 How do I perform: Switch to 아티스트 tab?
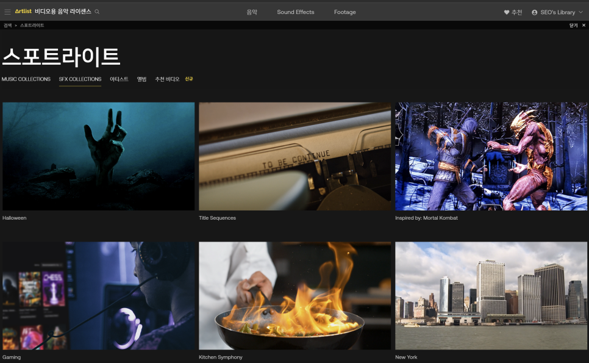point(119,79)
